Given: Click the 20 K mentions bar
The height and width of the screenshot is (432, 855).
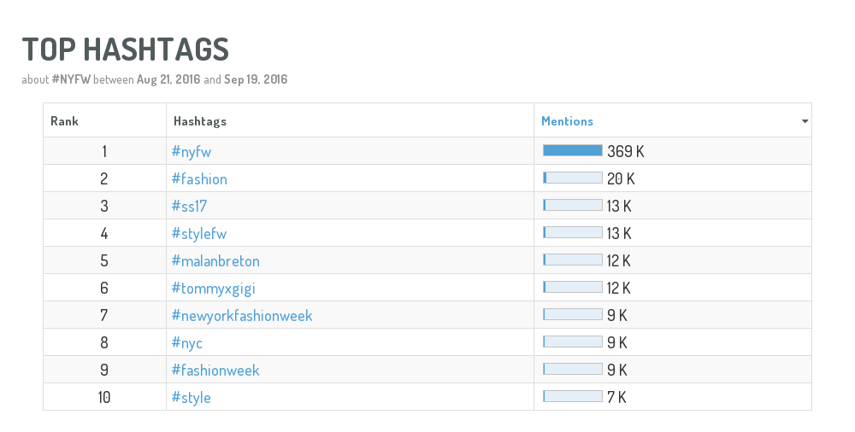Looking at the screenshot, I should 573,178.
